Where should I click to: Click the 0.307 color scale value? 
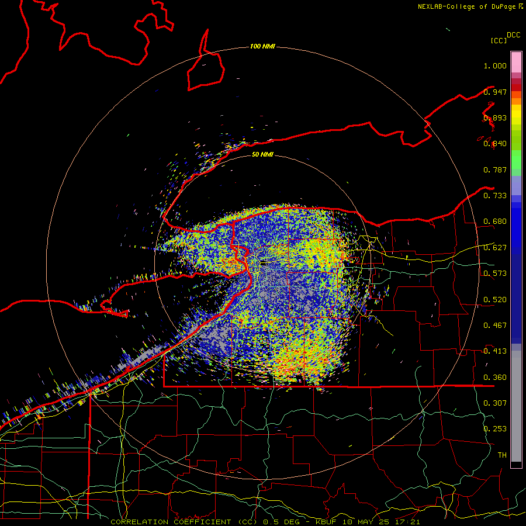pyautogui.click(x=495, y=403)
